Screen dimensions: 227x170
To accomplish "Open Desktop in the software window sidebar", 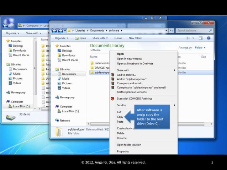I will (65, 51).
